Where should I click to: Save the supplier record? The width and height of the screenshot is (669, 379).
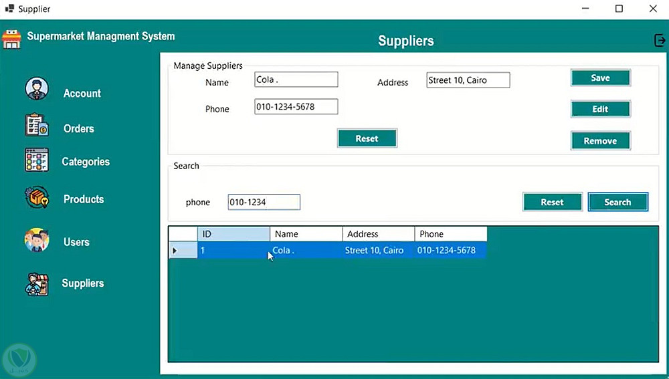pyautogui.click(x=600, y=78)
